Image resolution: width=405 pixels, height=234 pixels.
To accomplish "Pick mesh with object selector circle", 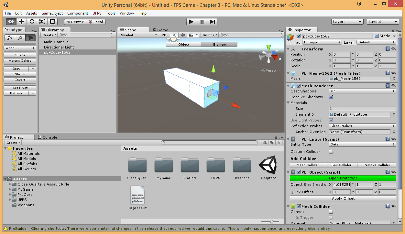I will (x=394, y=79).
